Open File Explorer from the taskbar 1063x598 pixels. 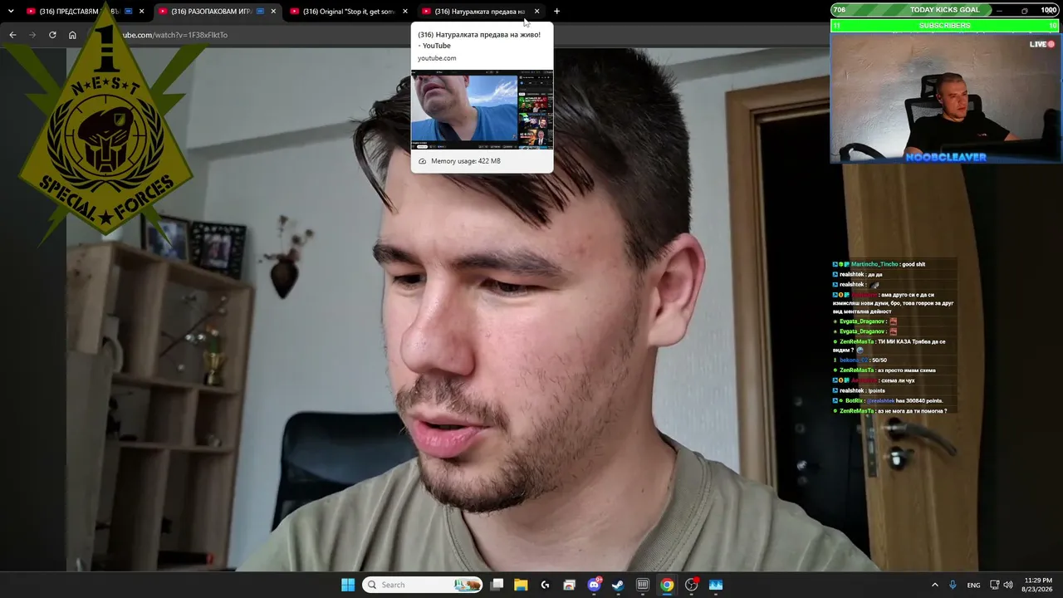click(x=521, y=585)
